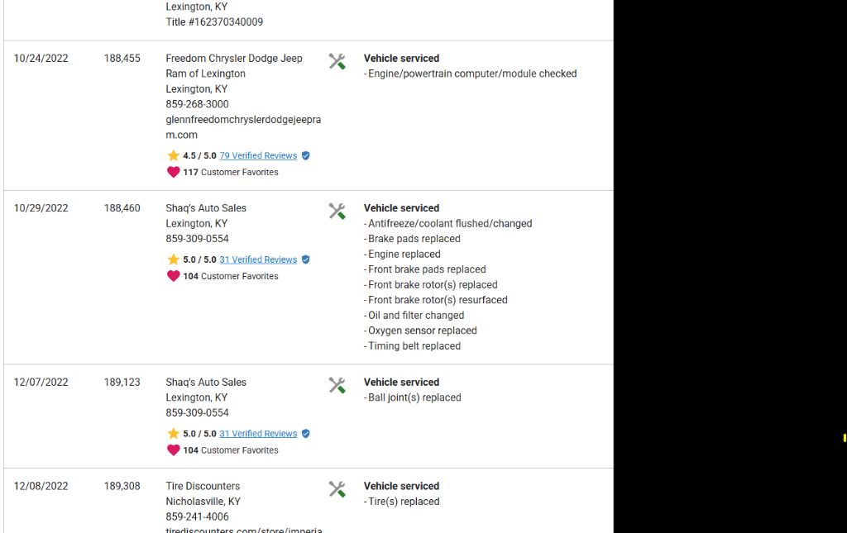Click the heart icon beside 117 Customer Favorites
The height and width of the screenshot is (533, 847).
[x=173, y=172]
